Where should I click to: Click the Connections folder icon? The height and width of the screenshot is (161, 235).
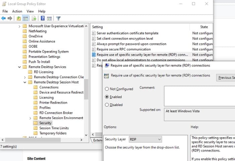point(36,87)
